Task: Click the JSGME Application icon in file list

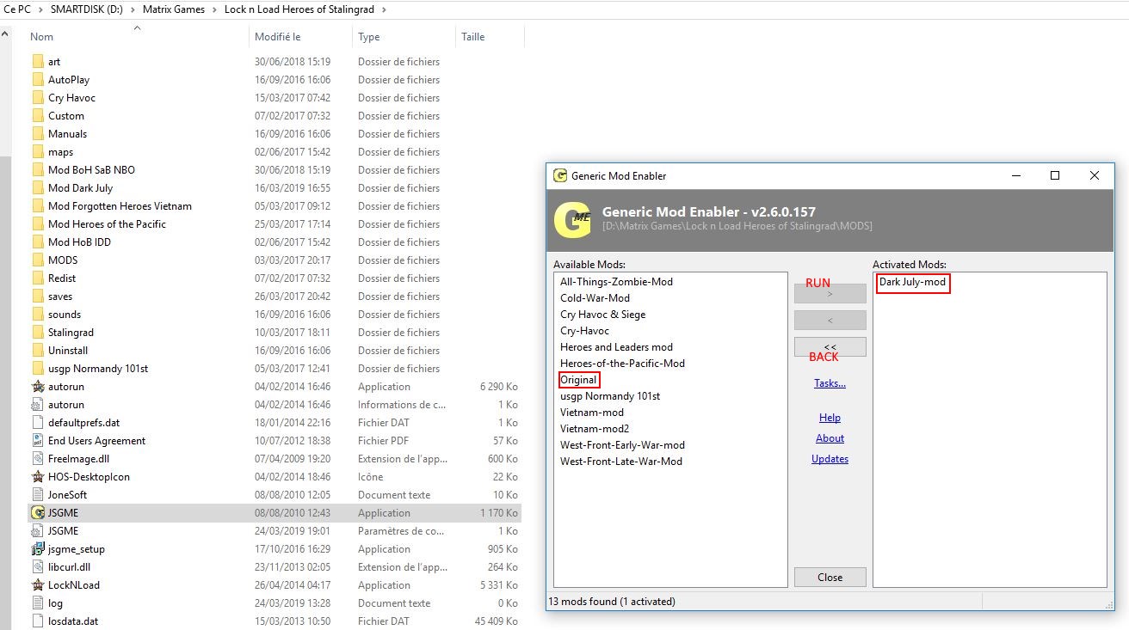Action: [x=37, y=512]
